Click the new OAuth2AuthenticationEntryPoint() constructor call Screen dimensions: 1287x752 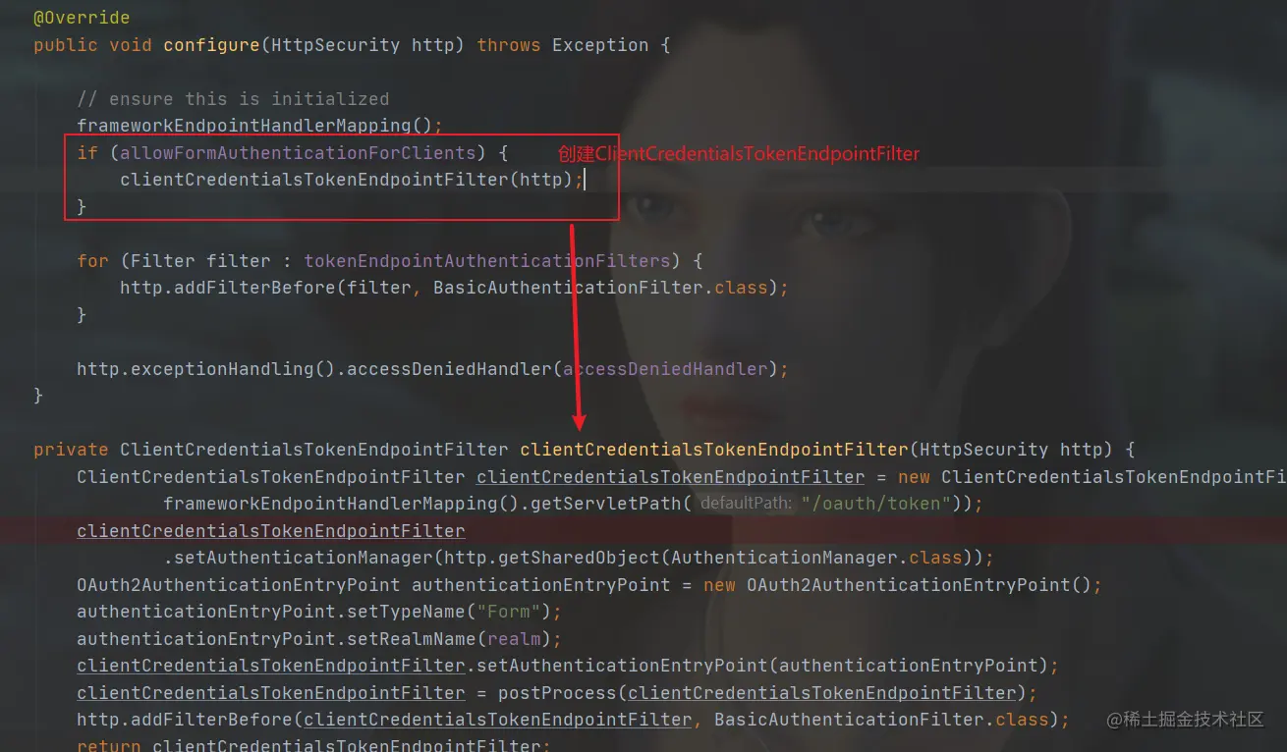[897, 585]
